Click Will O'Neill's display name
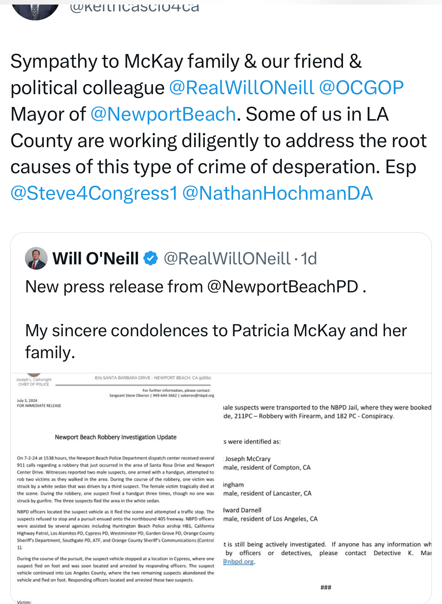This screenshot has height=604, width=442. [x=96, y=258]
